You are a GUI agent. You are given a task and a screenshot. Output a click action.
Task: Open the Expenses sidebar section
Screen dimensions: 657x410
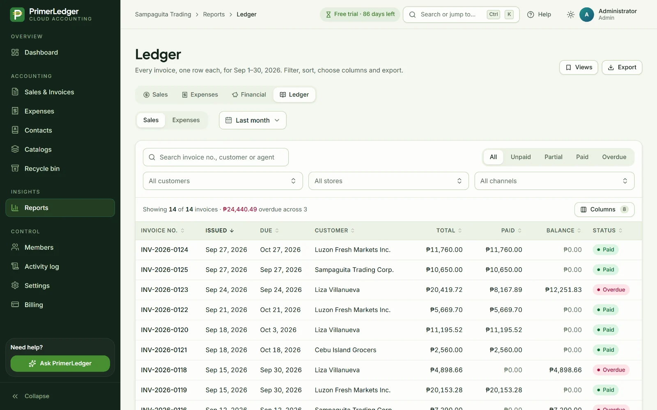(60, 111)
